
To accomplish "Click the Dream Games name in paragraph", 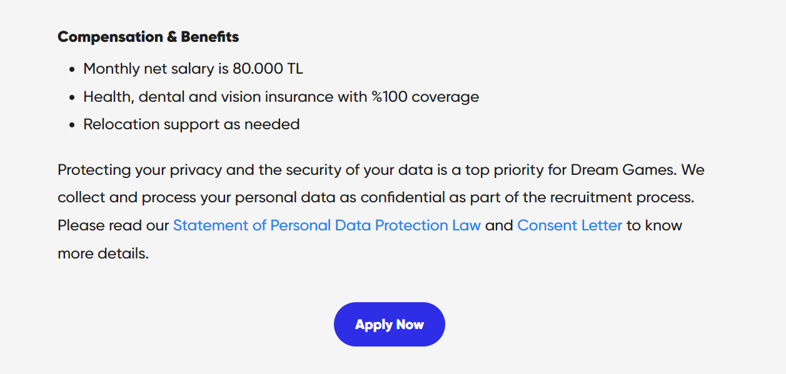I will tap(624, 170).
